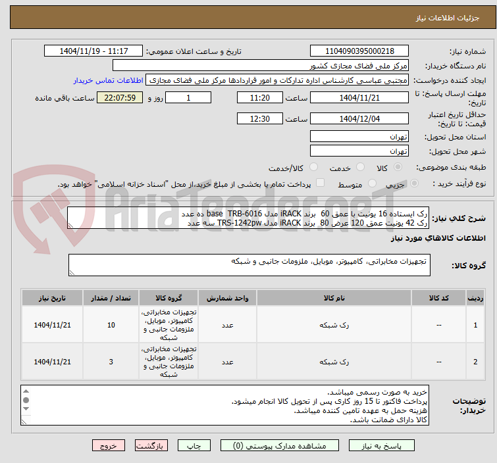Click the announcement date field 1404/11/19 - 11:17
Viewport: 497px width, 463px height.
93,51
